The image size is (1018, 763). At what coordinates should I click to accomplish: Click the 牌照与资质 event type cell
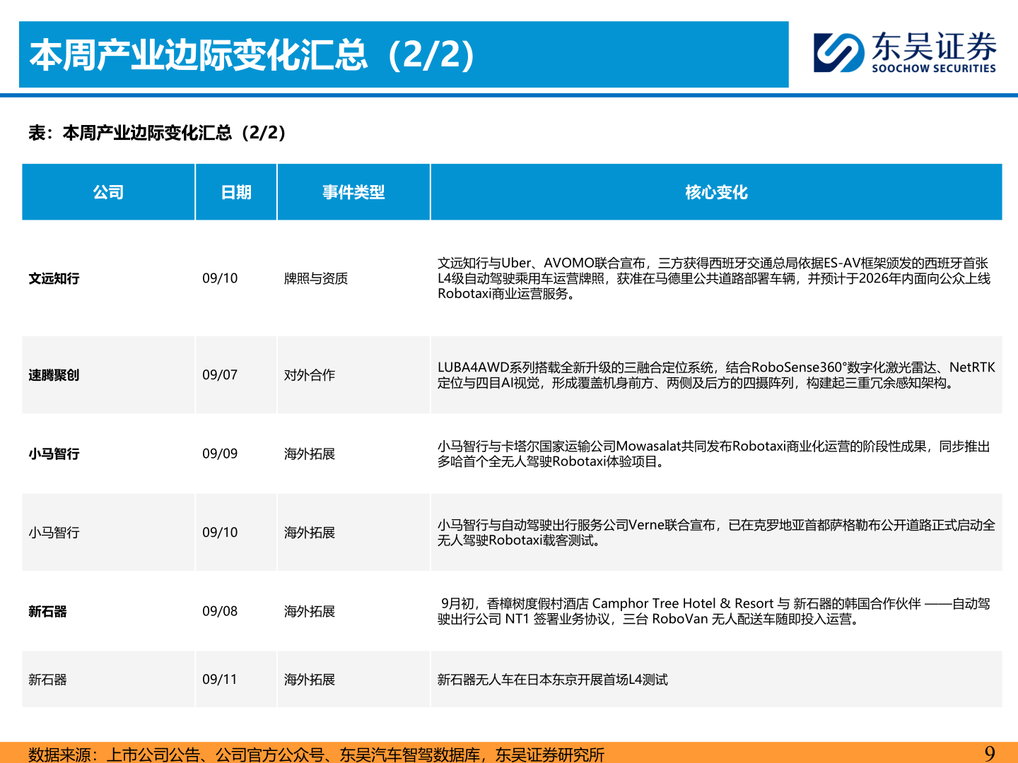(x=316, y=278)
